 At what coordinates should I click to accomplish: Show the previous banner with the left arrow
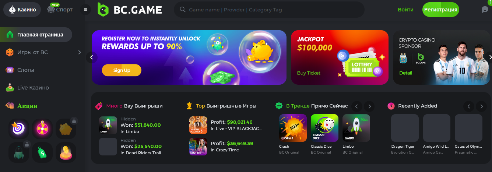(92, 57)
